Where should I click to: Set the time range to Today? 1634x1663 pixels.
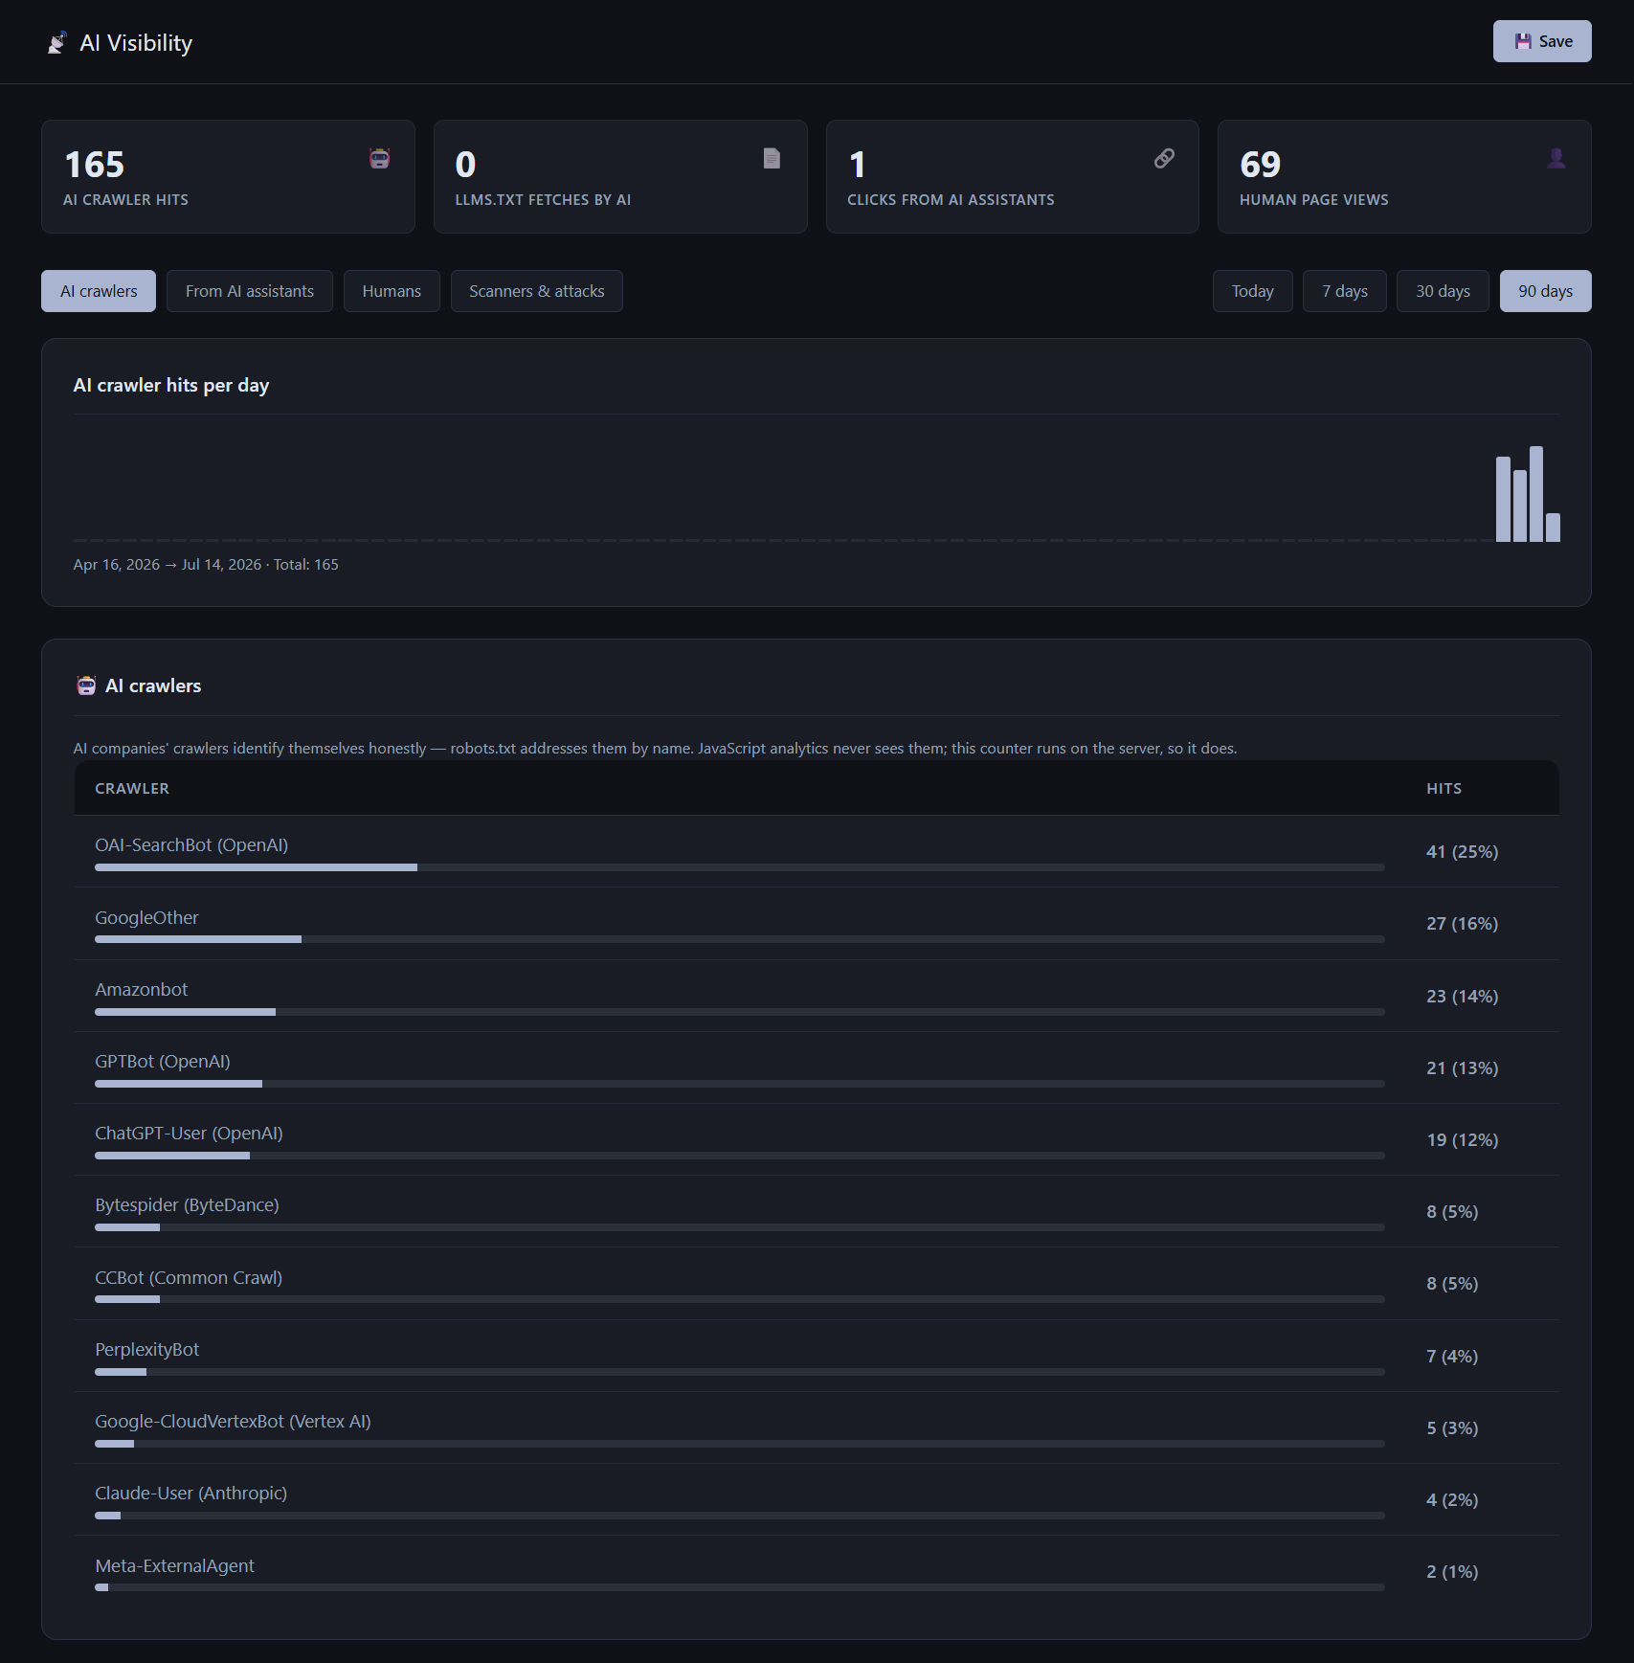tap(1253, 291)
